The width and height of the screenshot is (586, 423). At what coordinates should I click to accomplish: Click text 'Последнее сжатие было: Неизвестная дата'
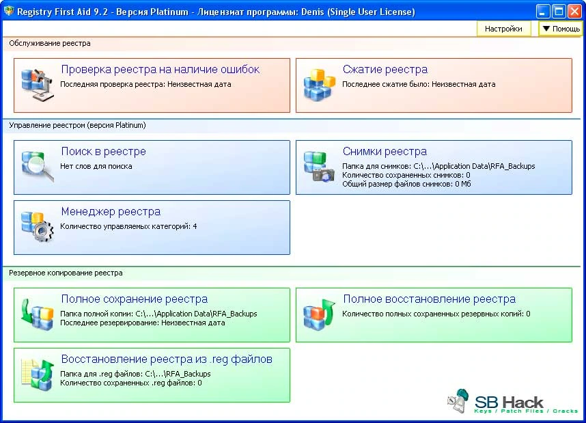click(419, 84)
